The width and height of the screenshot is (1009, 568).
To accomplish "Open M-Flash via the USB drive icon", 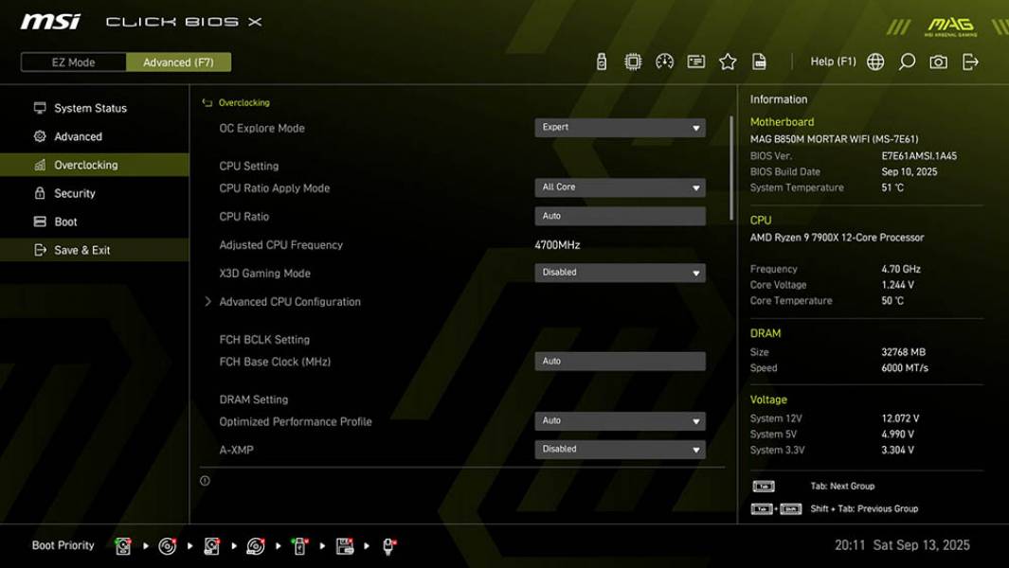I will [602, 61].
